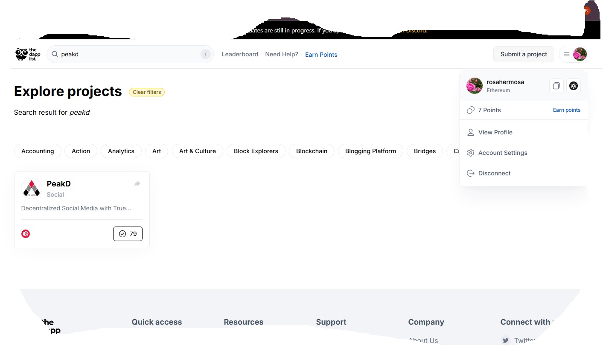Copy wallet address icon
Viewport: 603px width, 346px height.
tap(556, 86)
